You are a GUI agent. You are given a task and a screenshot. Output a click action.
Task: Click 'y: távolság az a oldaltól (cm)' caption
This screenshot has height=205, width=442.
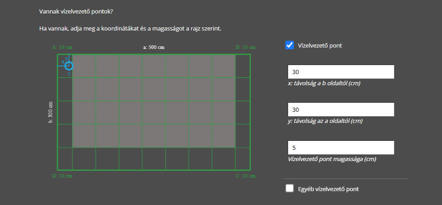pyautogui.click(x=325, y=121)
